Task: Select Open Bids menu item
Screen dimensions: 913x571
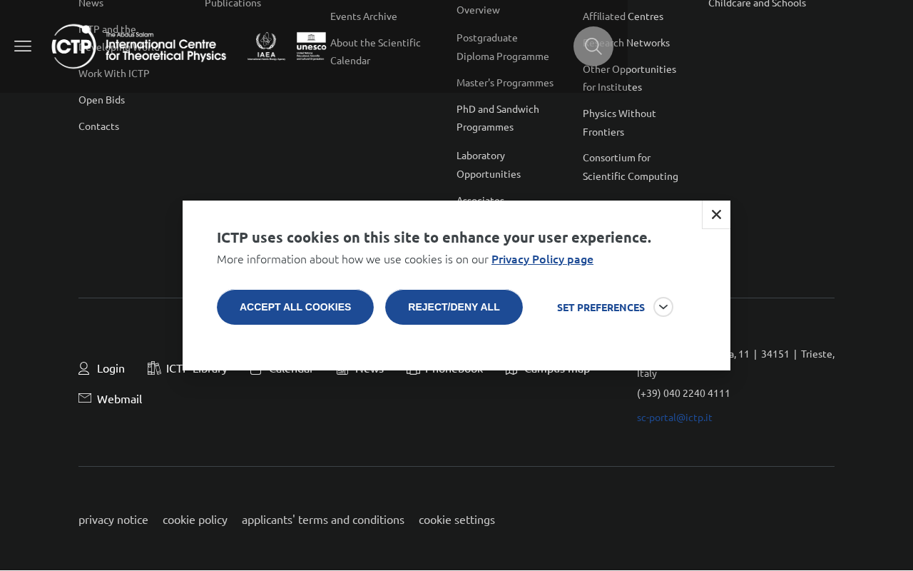Action: 101,100
